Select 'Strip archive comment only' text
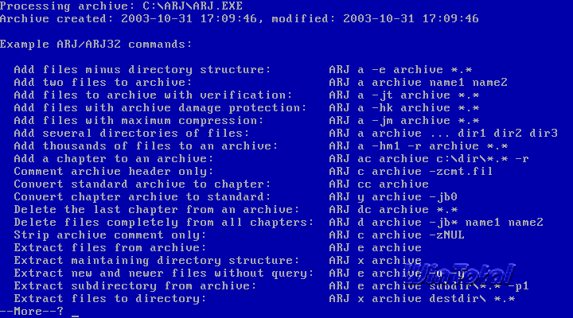Viewport: 573px width, 318px height. 109,235
